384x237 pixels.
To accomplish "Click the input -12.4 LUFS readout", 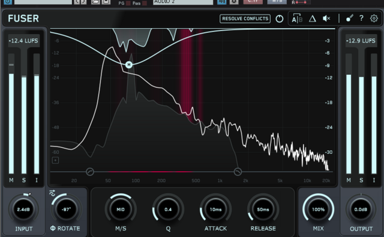I will [x=23, y=41].
